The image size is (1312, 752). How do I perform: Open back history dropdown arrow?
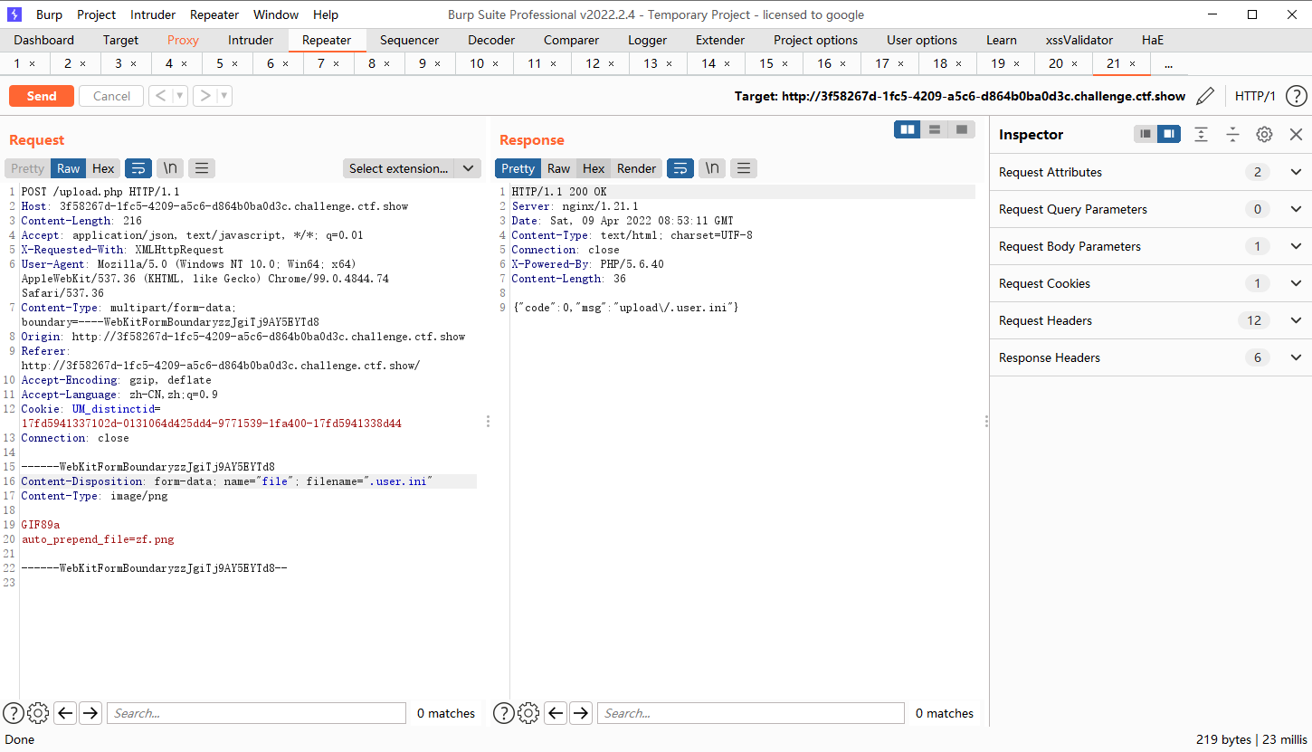click(x=180, y=96)
